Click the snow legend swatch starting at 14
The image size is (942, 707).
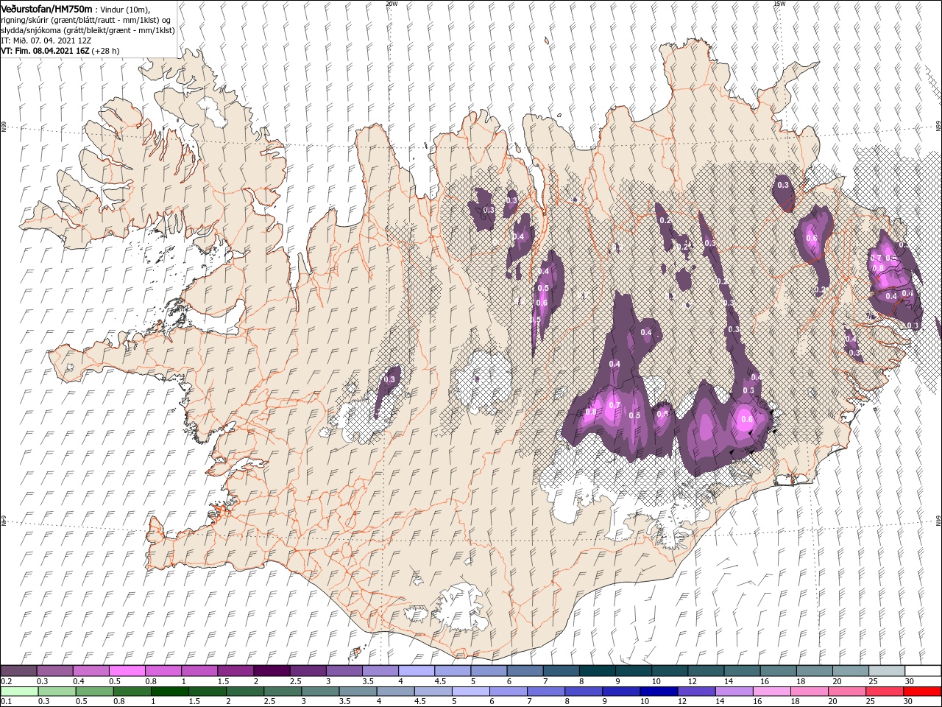[741, 671]
